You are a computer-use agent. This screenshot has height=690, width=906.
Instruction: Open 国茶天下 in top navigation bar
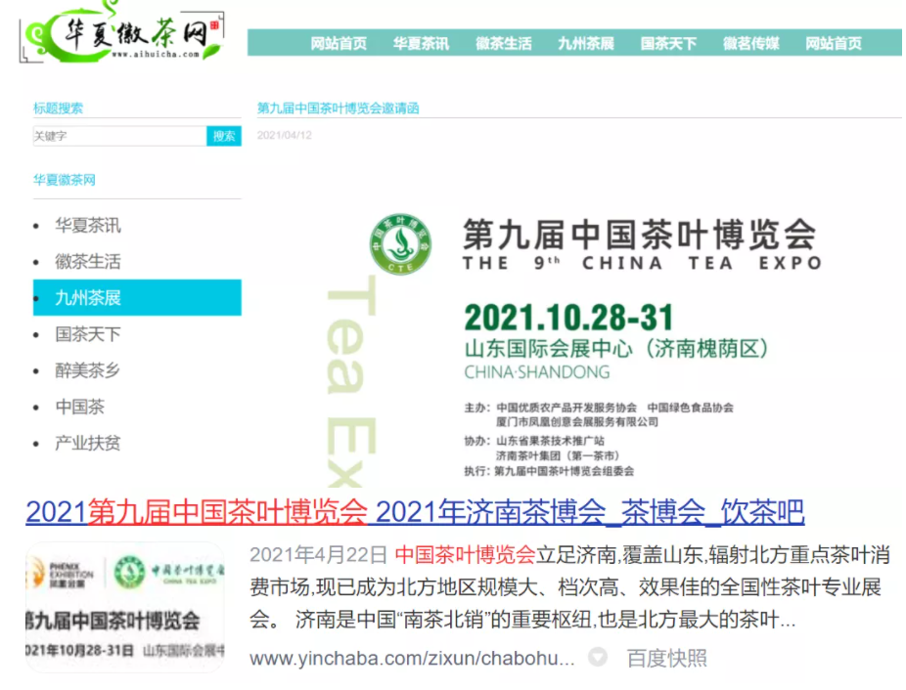(668, 43)
